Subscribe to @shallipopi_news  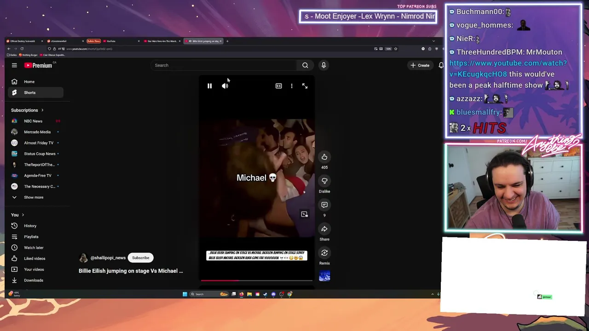coord(141,258)
